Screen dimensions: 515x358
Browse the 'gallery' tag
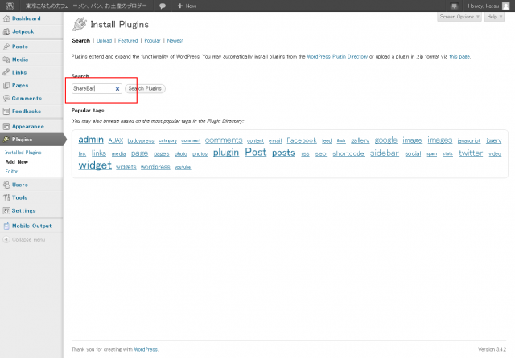click(360, 140)
